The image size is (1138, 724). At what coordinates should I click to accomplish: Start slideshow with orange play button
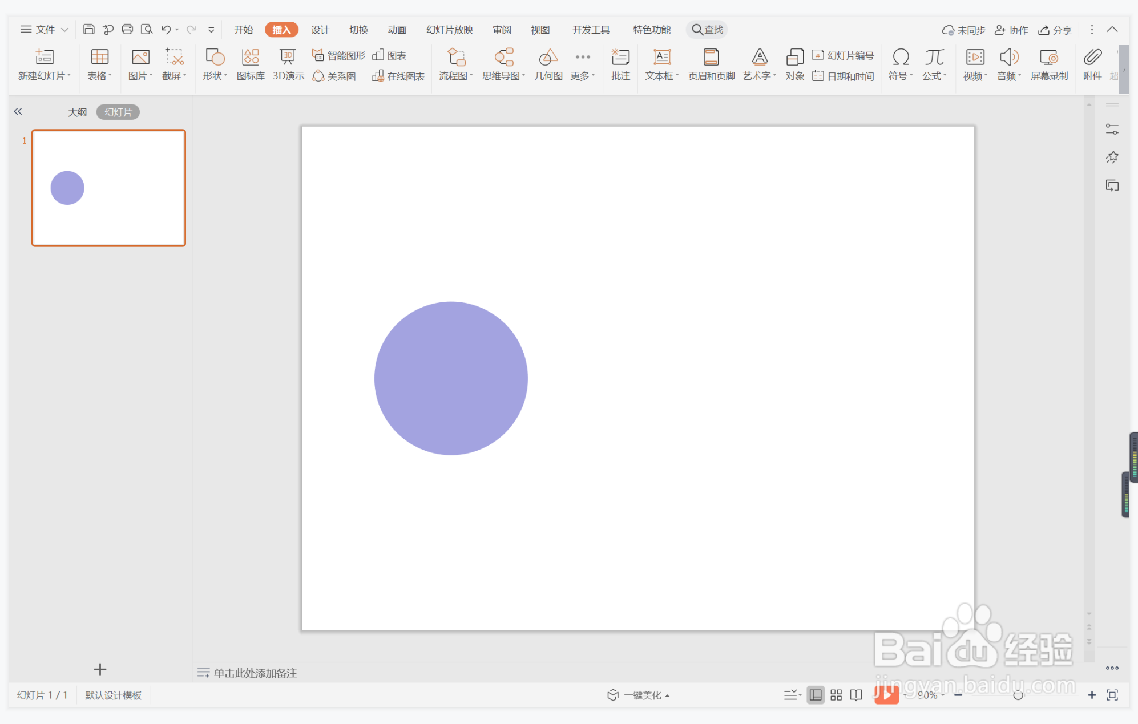point(886,695)
